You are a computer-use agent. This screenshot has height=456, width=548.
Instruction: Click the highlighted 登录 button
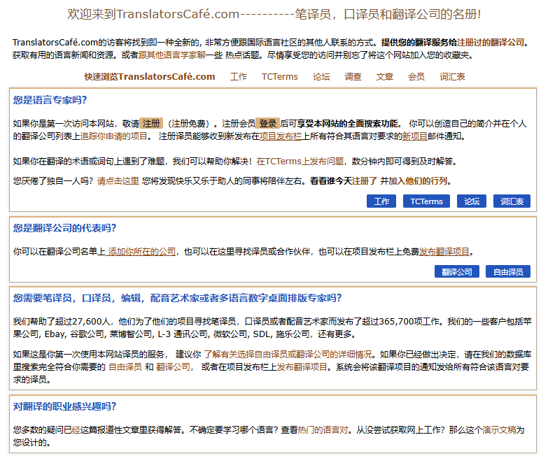click(268, 123)
